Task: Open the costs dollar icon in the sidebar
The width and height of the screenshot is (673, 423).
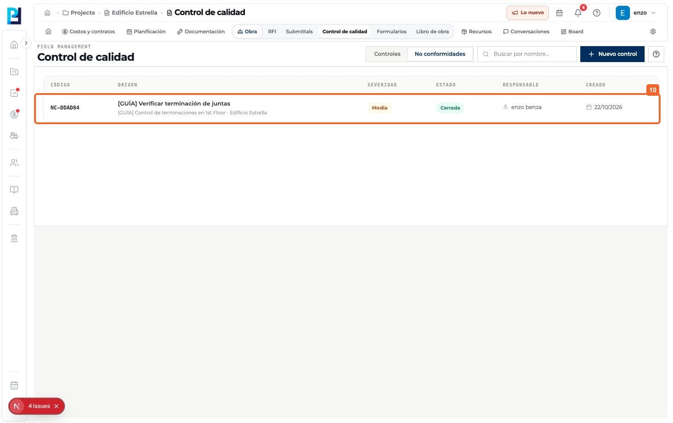Action: 14,114
